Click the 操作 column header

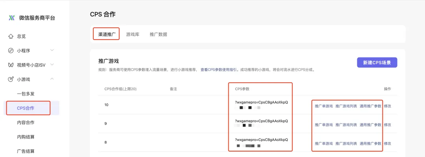388,89
